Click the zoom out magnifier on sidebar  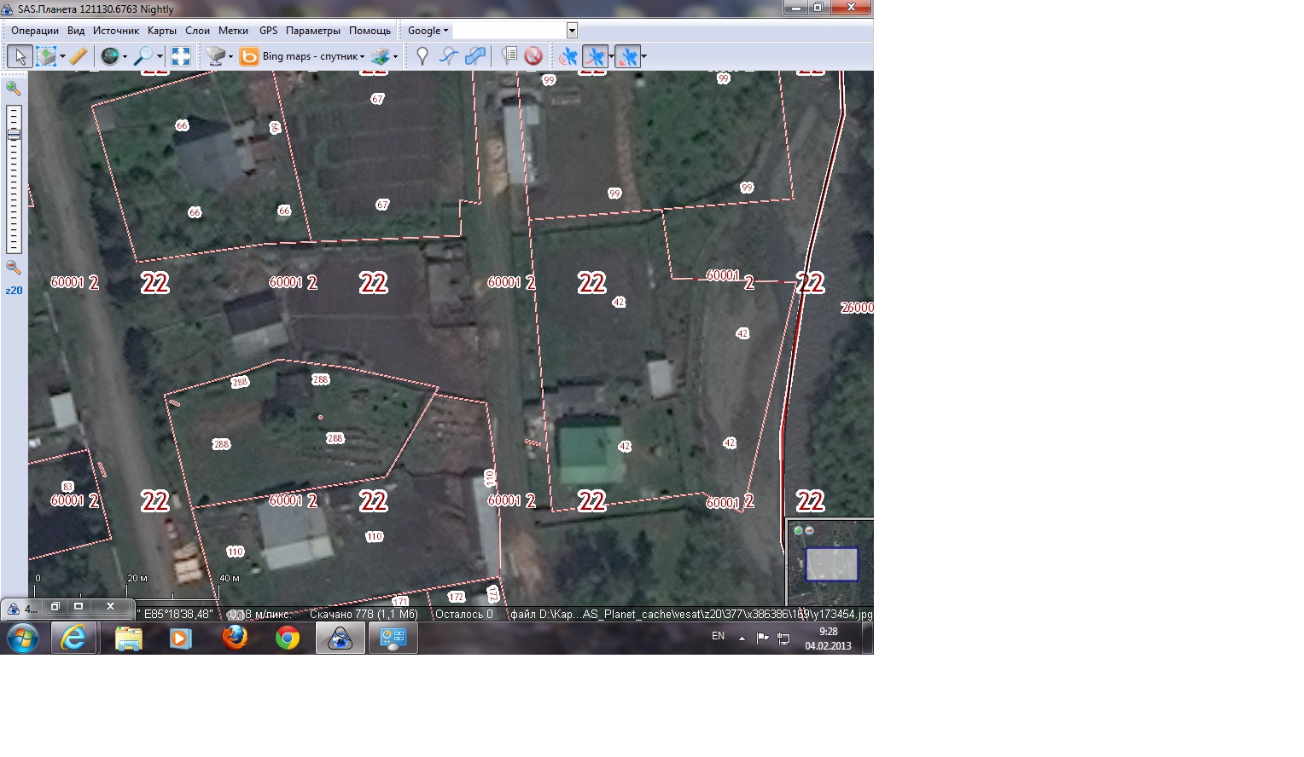13,267
